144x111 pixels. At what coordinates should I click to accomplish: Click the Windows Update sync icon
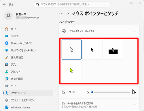tap(7, 107)
